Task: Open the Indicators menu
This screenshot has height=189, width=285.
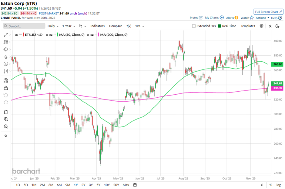Action: coord(97,26)
